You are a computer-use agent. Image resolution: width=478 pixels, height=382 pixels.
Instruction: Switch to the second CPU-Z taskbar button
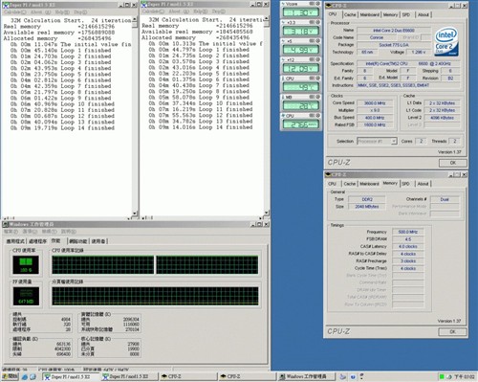click(247, 377)
